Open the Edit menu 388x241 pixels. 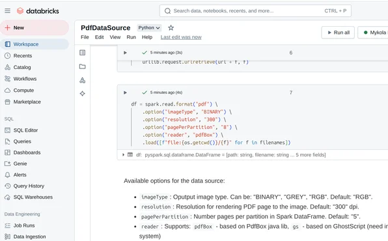click(x=99, y=37)
